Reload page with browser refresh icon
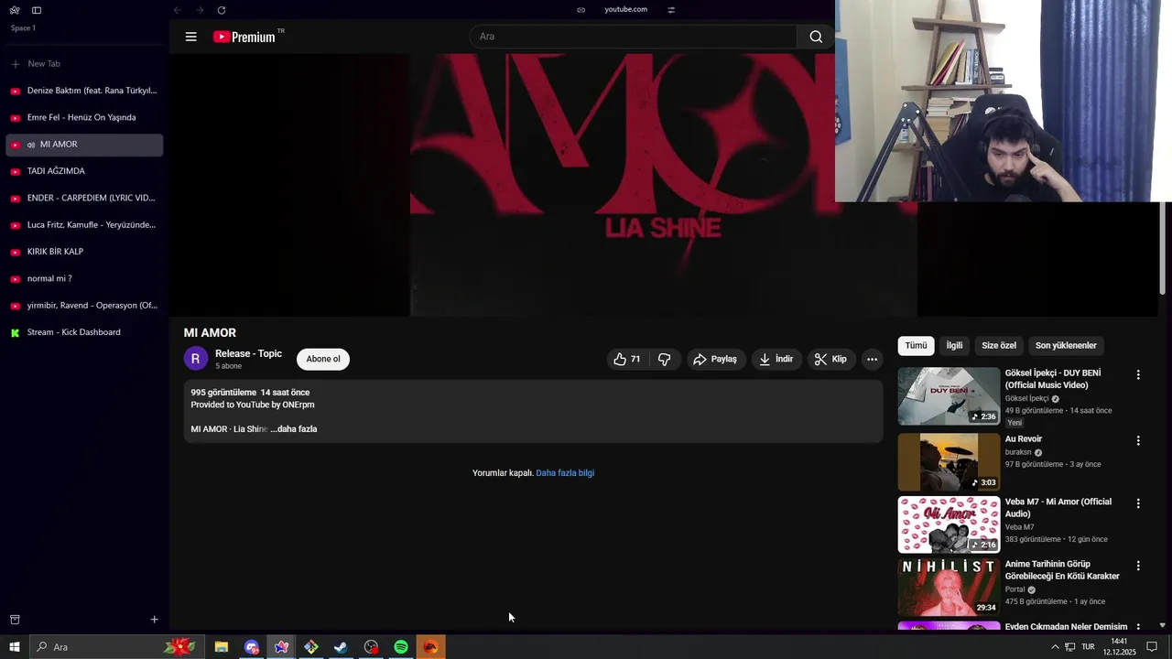This screenshot has width=1172, height=659. (x=222, y=10)
